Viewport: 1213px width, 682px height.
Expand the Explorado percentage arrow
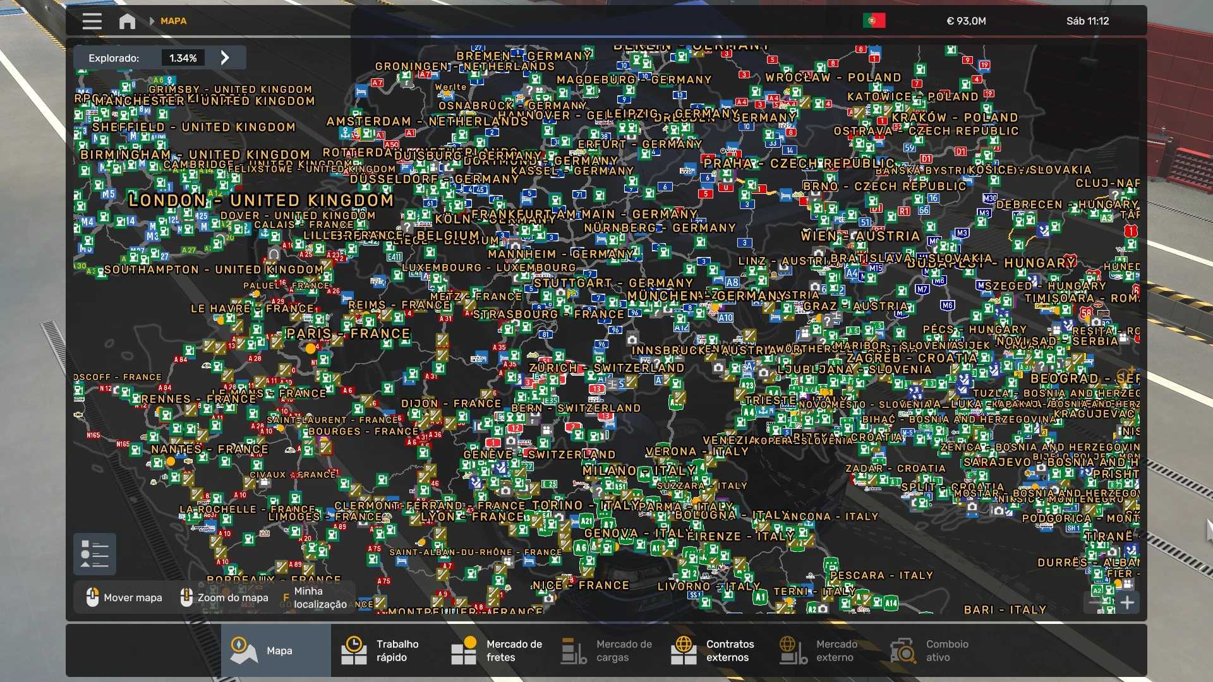(225, 58)
